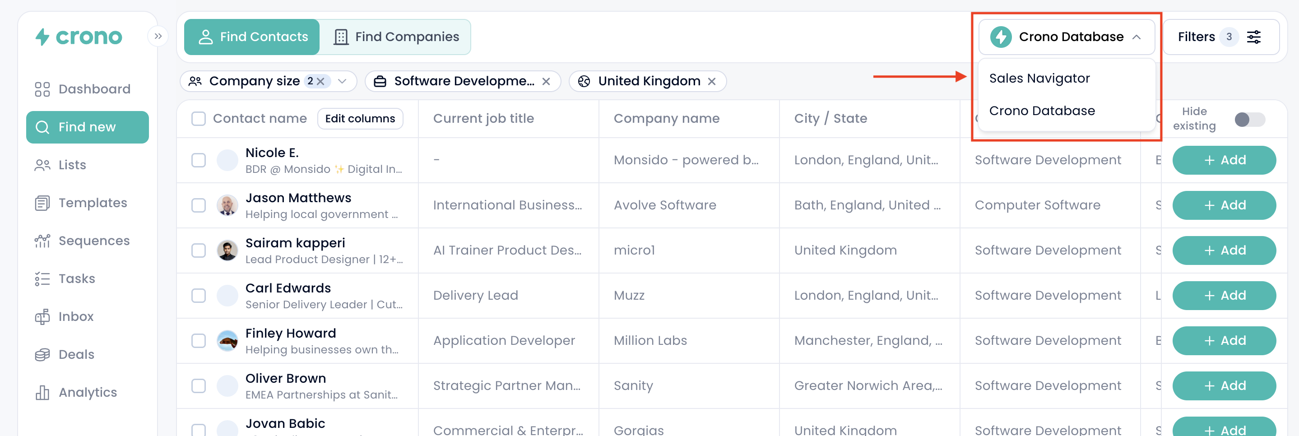Viewport: 1299px width, 436px height.
Task: Click the Filters sliders icon
Action: (x=1253, y=37)
